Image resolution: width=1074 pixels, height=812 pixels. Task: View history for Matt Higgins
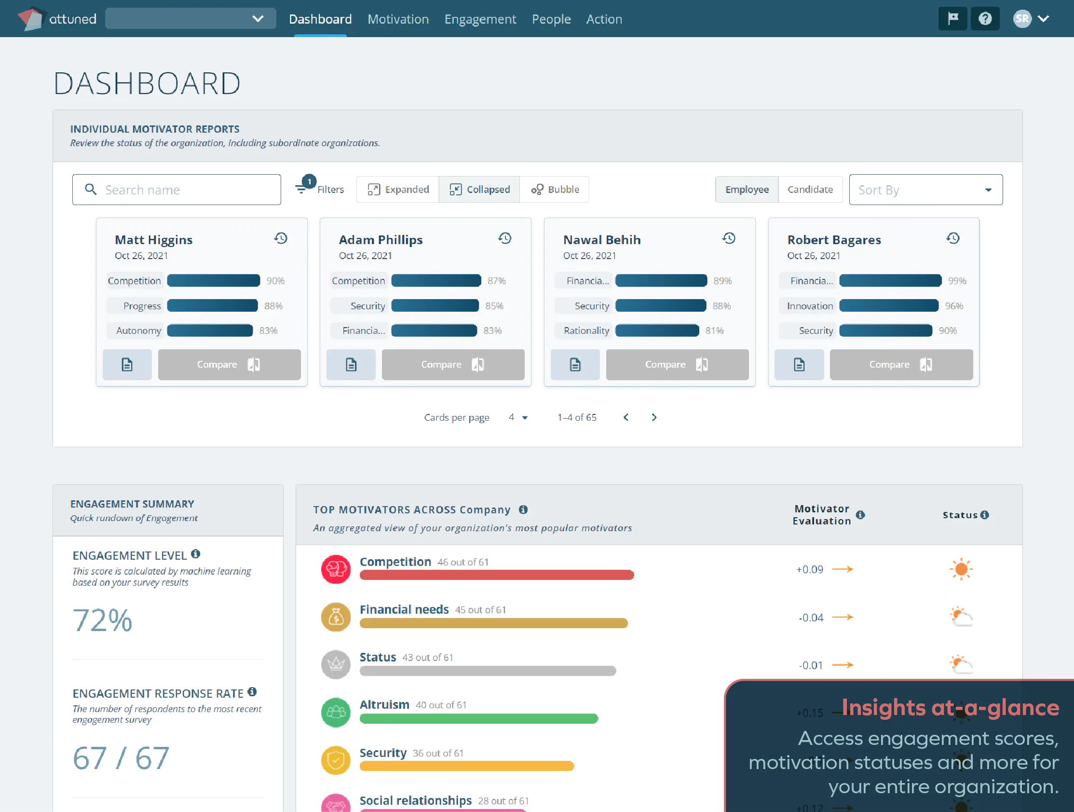click(281, 238)
